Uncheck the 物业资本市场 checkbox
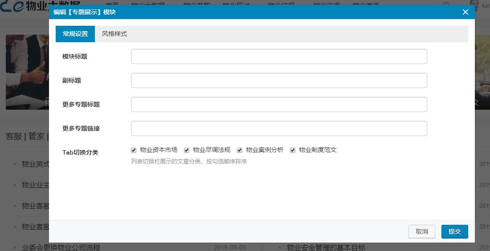The width and height of the screenshot is (490, 251). 134,150
